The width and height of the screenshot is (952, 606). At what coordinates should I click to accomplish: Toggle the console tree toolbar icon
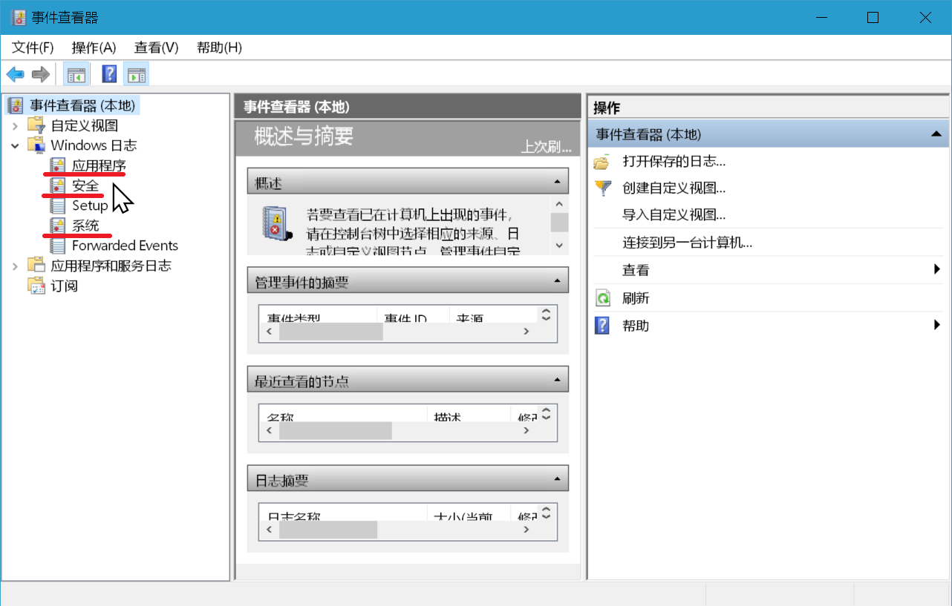[x=76, y=73]
